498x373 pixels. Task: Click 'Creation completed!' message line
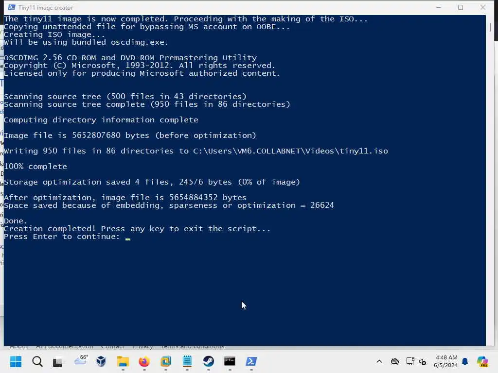(x=137, y=229)
